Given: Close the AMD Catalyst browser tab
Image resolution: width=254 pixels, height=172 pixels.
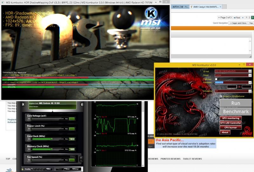Looking at the screenshot, I should (x=220, y=7).
